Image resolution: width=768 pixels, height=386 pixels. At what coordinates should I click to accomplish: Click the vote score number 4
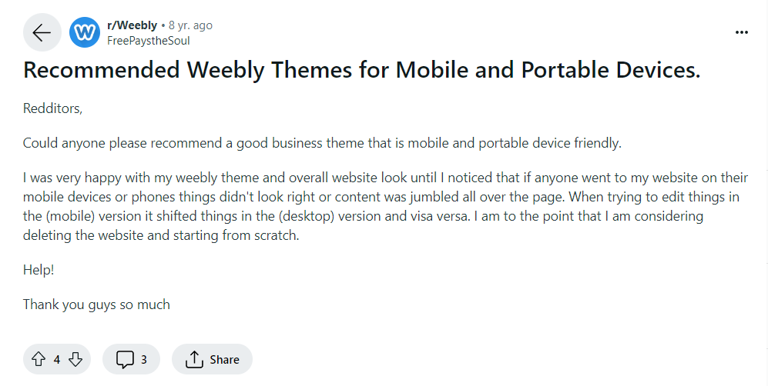point(57,359)
